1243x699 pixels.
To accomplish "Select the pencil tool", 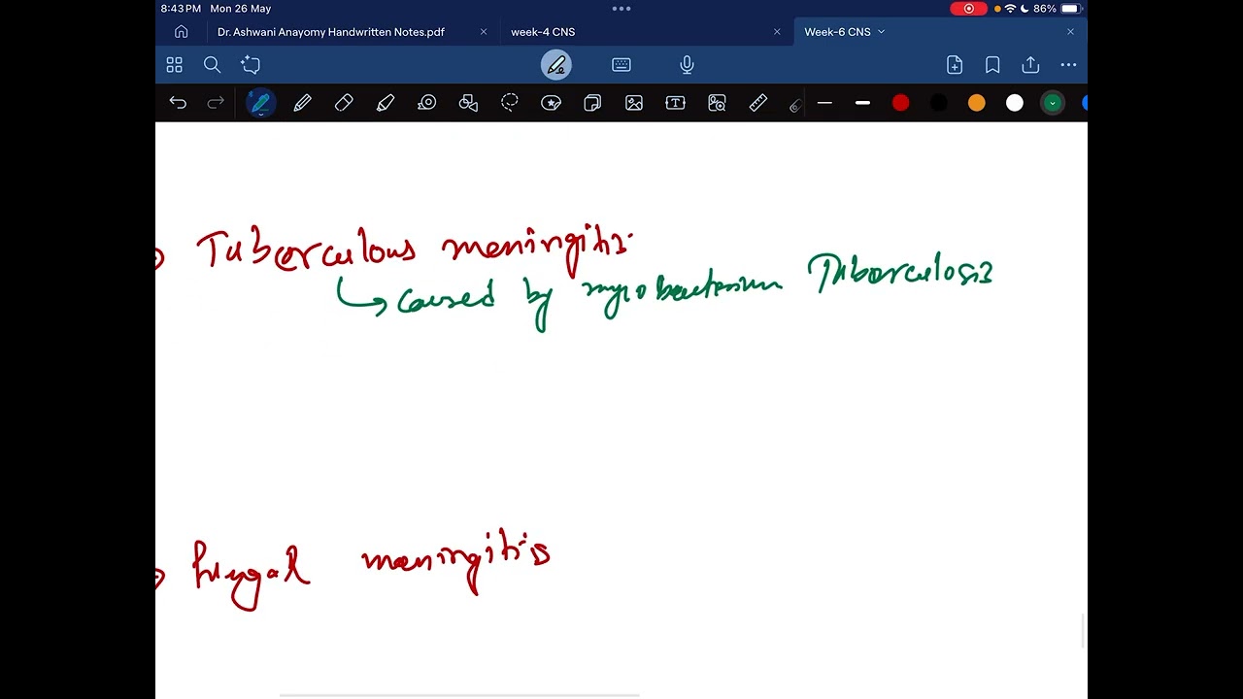I will tap(302, 103).
